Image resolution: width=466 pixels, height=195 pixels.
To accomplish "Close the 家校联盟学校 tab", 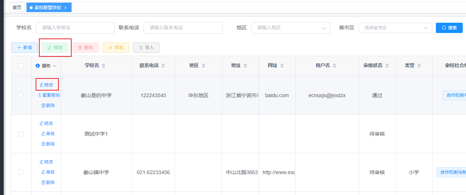I will click(x=65, y=8).
